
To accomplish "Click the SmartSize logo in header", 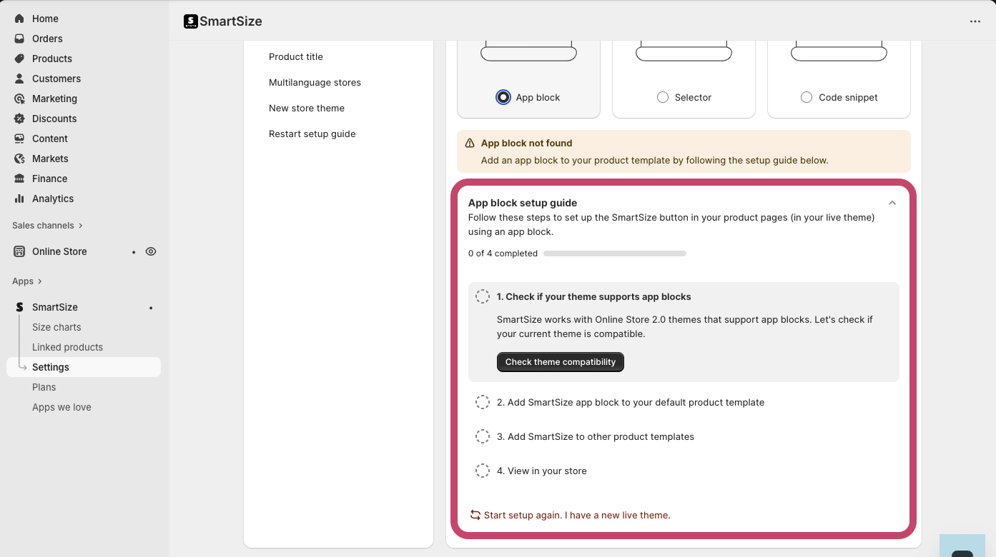I will [x=191, y=21].
